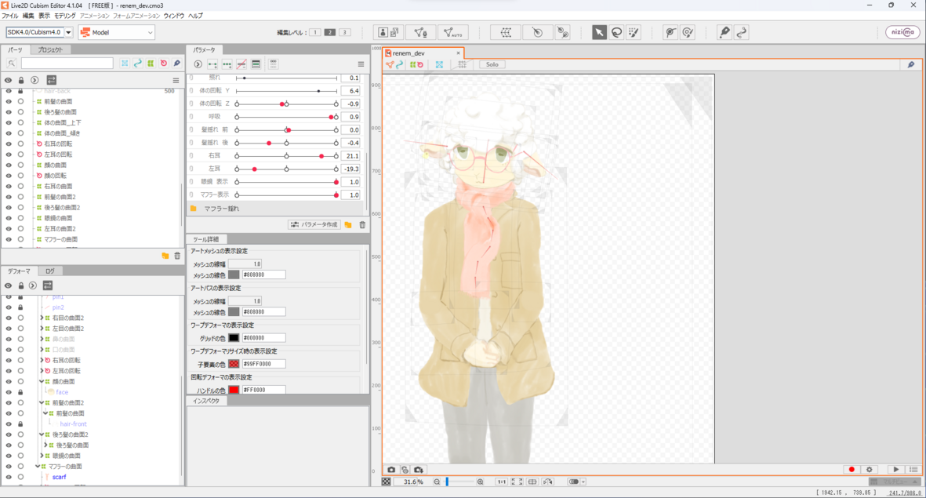The height and width of the screenshot is (498, 926).
Task: Click the trash icon in parameter panel
Action: coord(362,224)
